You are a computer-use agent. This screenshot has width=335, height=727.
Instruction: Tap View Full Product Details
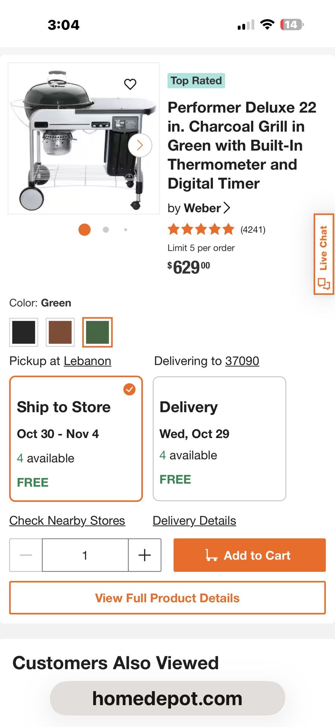point(167,598)
